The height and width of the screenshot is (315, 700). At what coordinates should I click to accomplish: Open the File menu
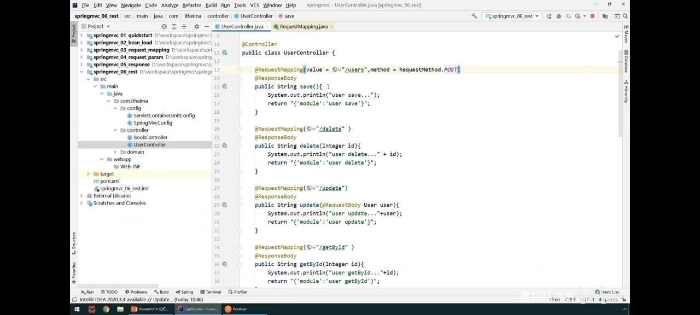(85, 5)
